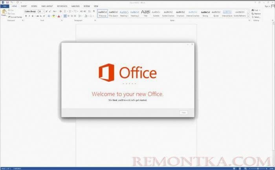Open font name combo box
275x170 pixels.
coord(31,11)
